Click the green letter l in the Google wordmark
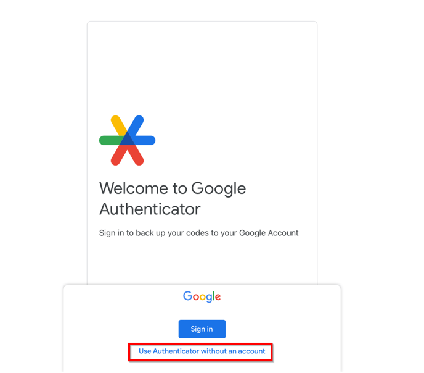 coord(213,296)
